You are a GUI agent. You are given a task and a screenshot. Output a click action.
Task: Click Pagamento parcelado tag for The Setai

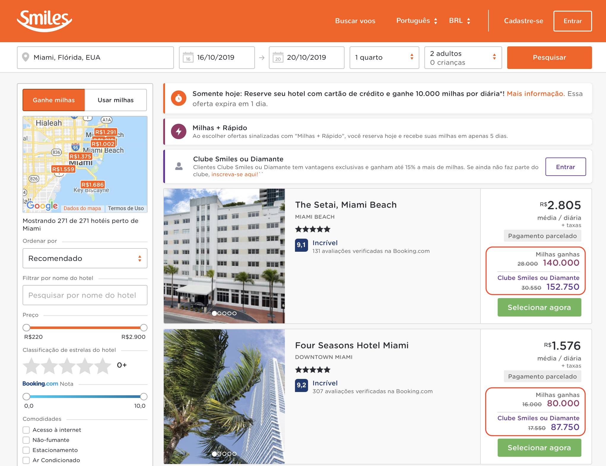pyautogui.click(x=542, y=236)
